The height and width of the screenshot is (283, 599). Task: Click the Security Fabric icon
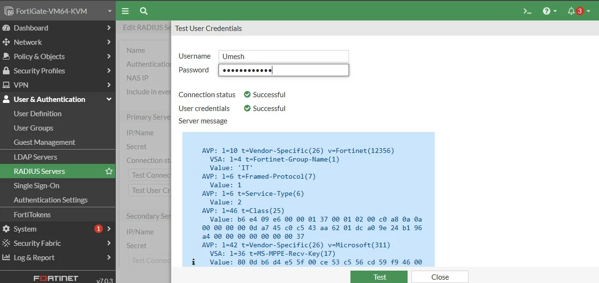[x=6, y=243]
